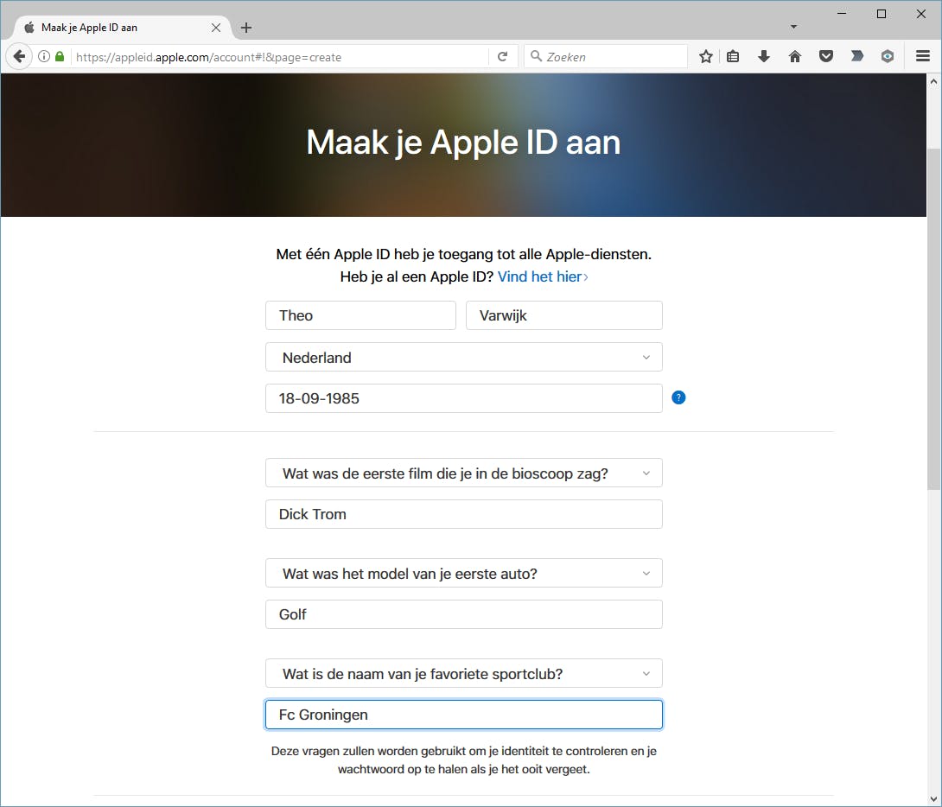Click the scrollbar down arrow

tap(933, 798)
